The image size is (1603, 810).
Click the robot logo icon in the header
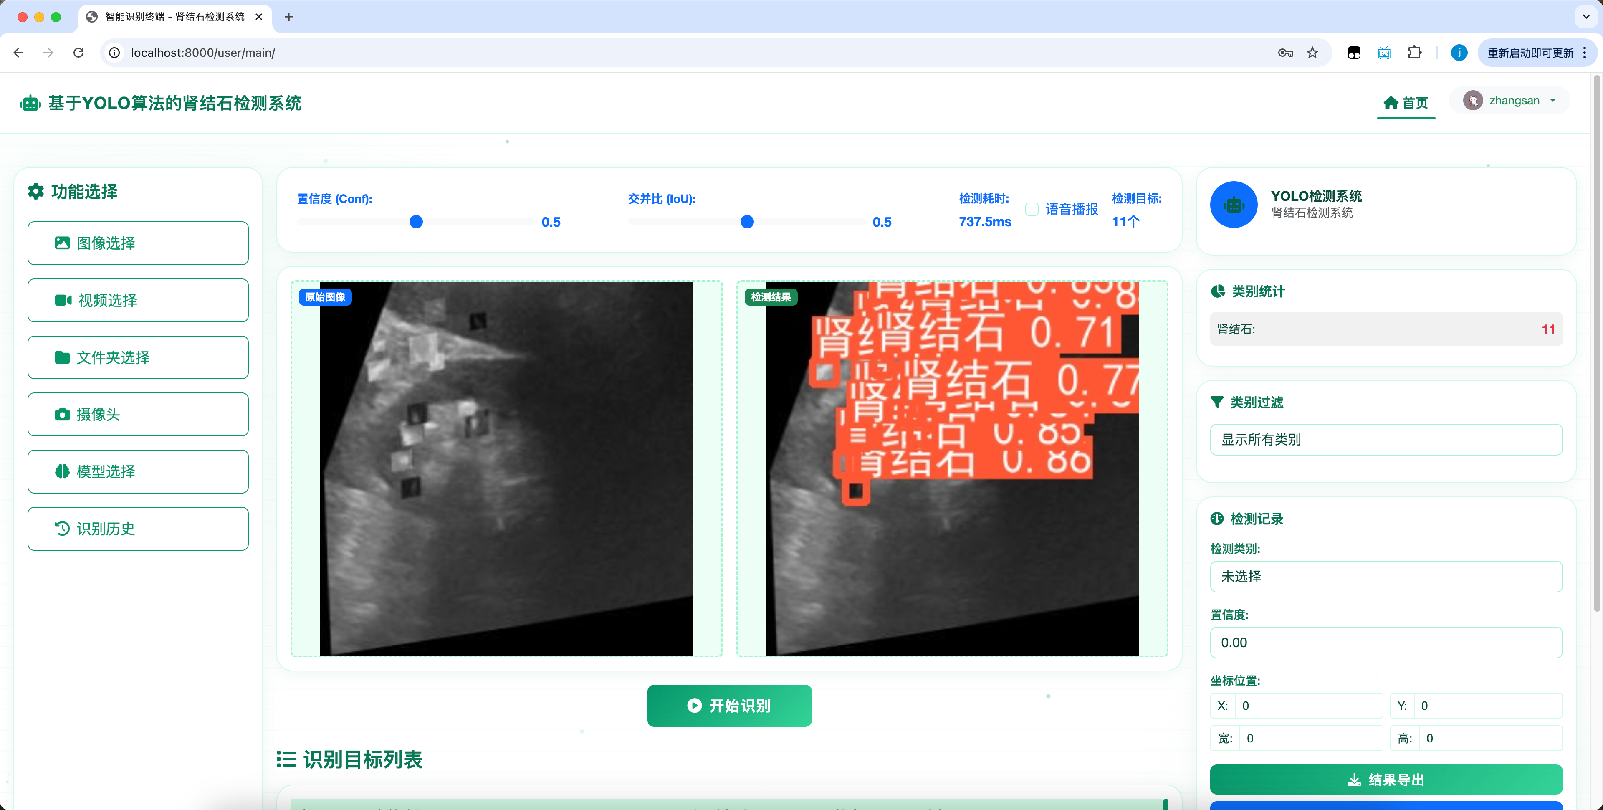click(30, 104)
